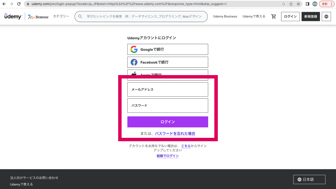Focus the メールアドレス input field
Viewport: 336px width, 189px height.
tap(167, 90)
